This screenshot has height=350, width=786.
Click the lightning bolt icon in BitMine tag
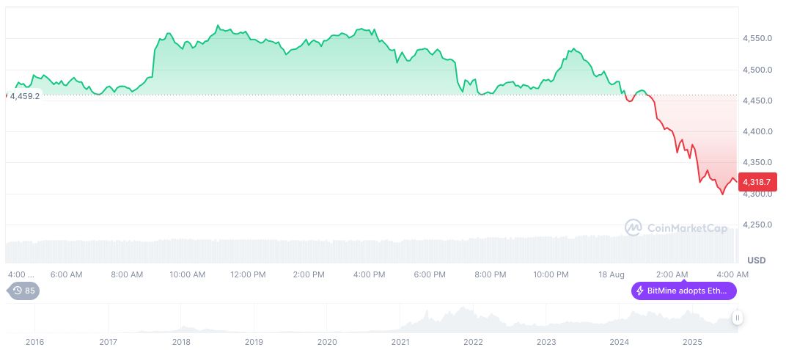[x=640, y=291]
